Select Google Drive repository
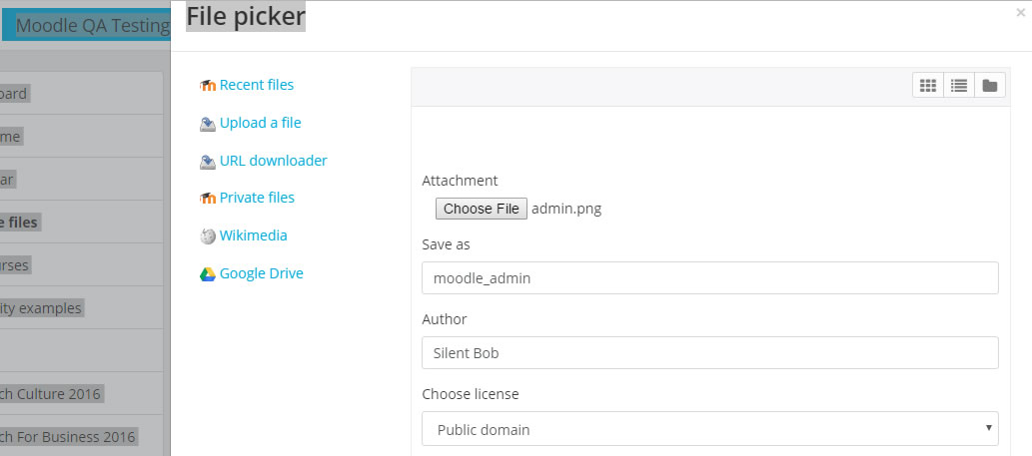Viewport: 1032px width, 456px height. tap(262, 273)
